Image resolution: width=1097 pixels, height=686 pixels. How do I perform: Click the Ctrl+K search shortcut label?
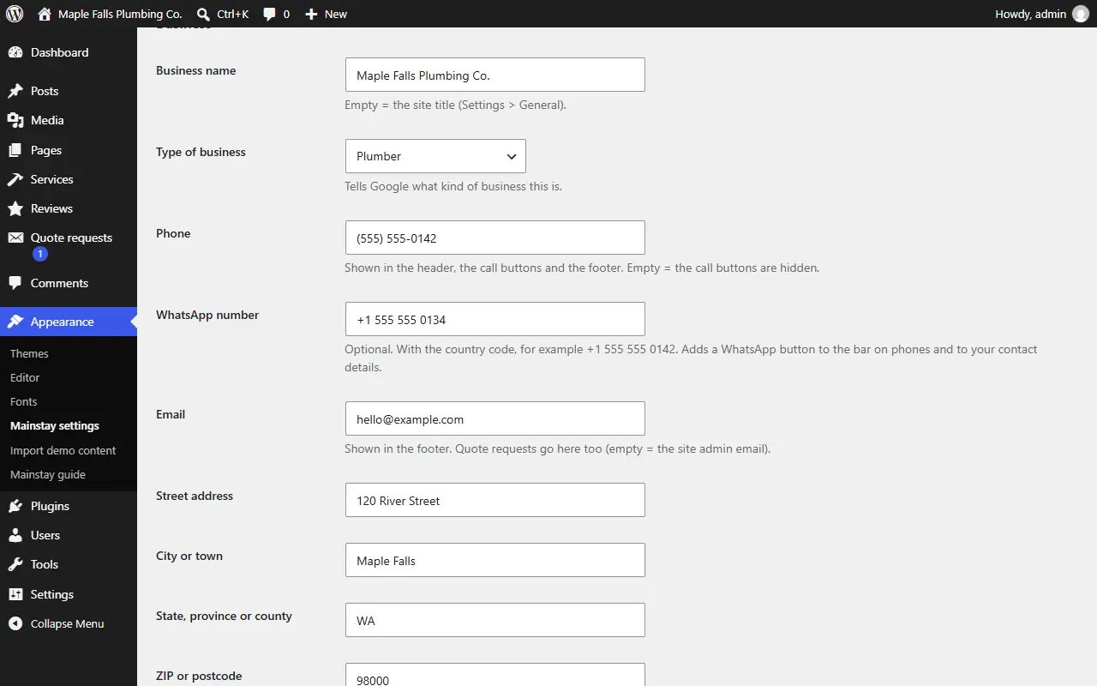click(x=233, y=15)
